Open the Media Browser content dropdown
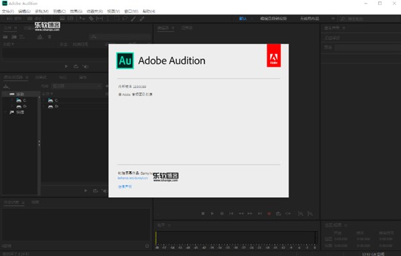 point(76,86)
